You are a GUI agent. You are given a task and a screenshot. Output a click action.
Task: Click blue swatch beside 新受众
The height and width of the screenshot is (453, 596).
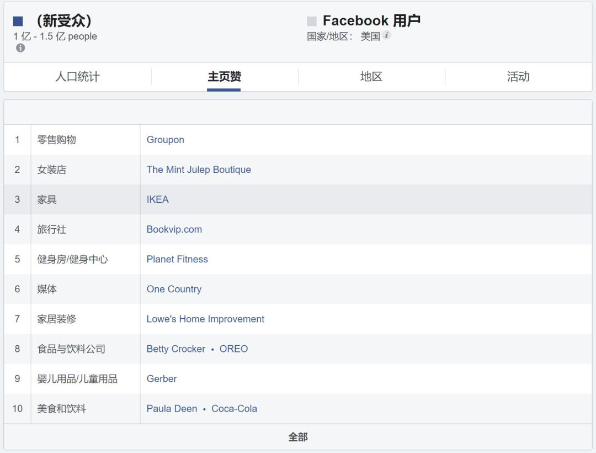coord(18,22)
